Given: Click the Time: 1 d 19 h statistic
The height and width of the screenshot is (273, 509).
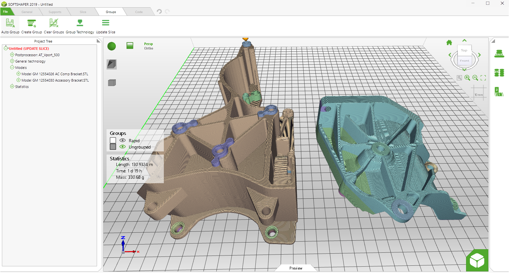Looking at the screenshot, I should point(129,171).
